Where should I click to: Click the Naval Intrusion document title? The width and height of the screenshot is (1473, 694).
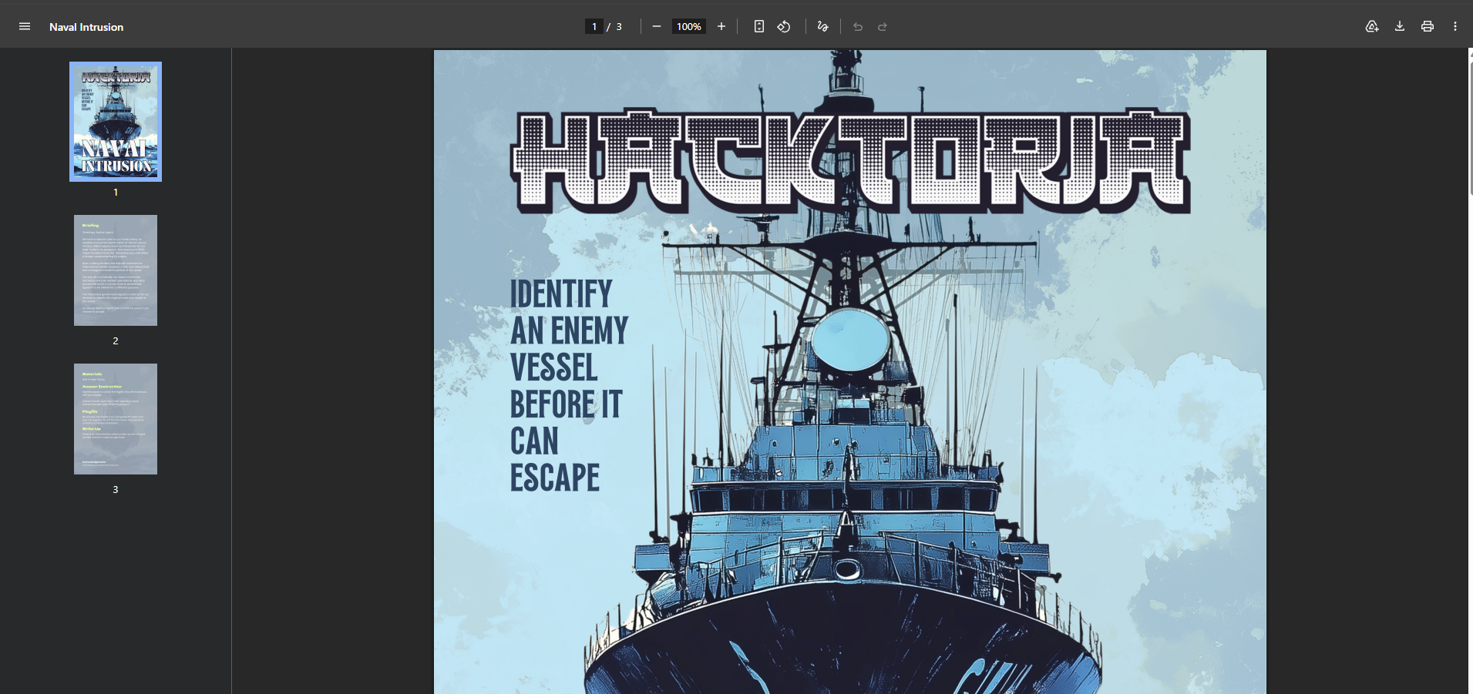[x=86, y=27]
